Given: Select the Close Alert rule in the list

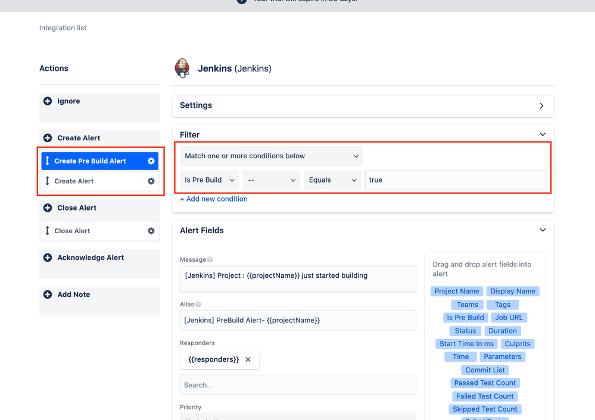Looking at the screenshot, I should (100, 231).
